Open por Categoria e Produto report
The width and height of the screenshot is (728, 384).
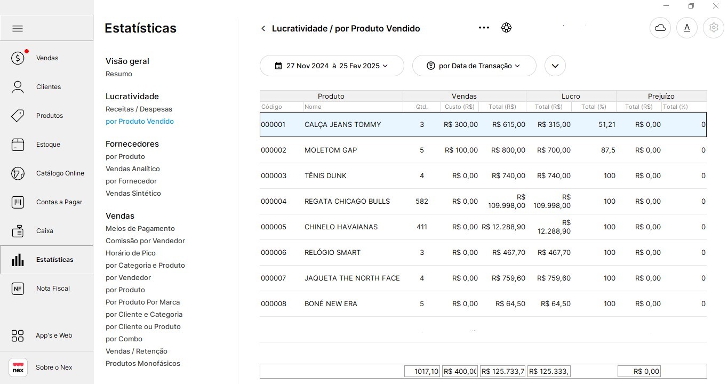point(145,266)
